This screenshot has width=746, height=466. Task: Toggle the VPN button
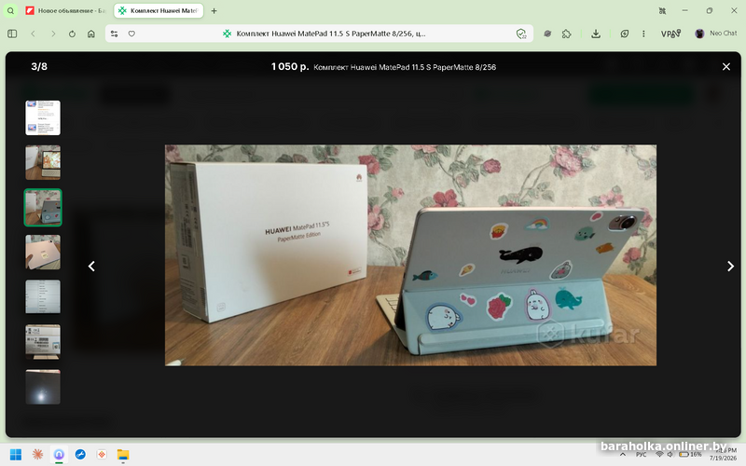point(670,34)
